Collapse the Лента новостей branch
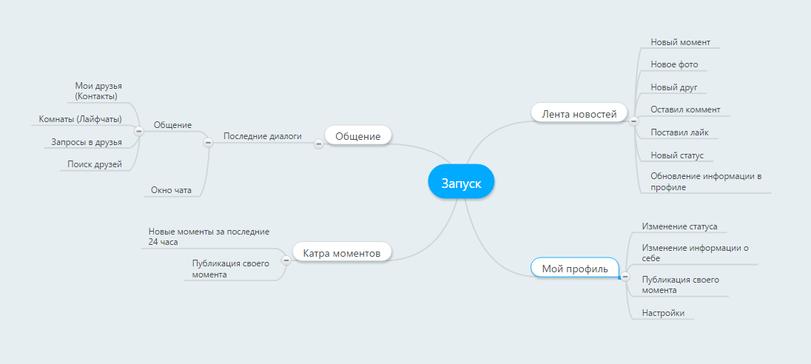The image size is (811, 364). (633, 121)
